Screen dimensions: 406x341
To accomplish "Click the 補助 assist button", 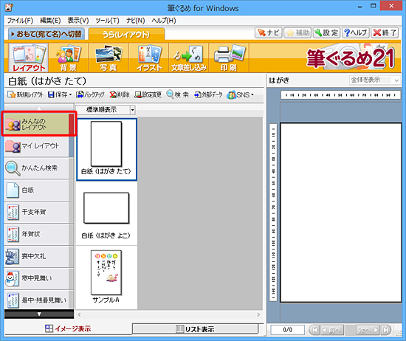I will tap(297, 32).
